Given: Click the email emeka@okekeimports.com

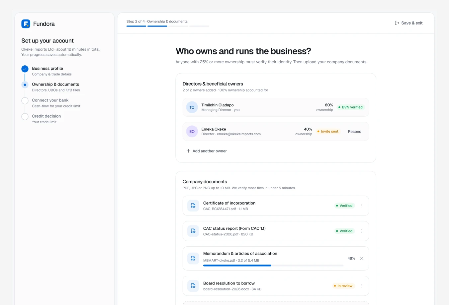Looking at the screenshot, I should (239, 134).
